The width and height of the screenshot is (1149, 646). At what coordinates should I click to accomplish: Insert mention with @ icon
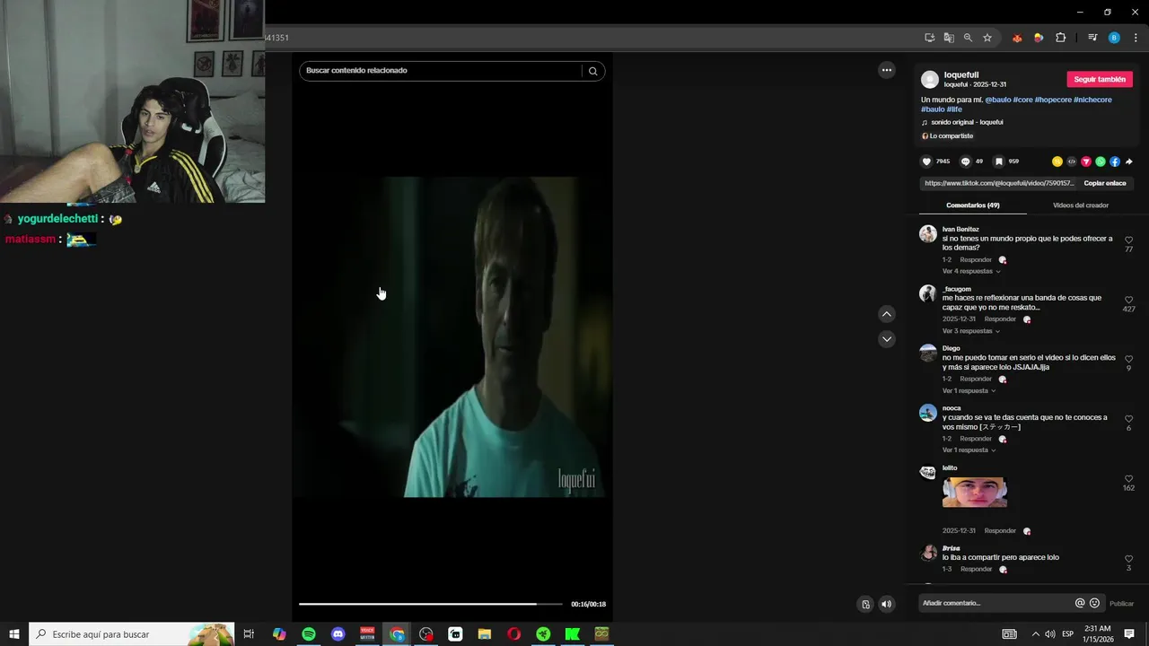pyautogui.click(x=1080, y=603)
